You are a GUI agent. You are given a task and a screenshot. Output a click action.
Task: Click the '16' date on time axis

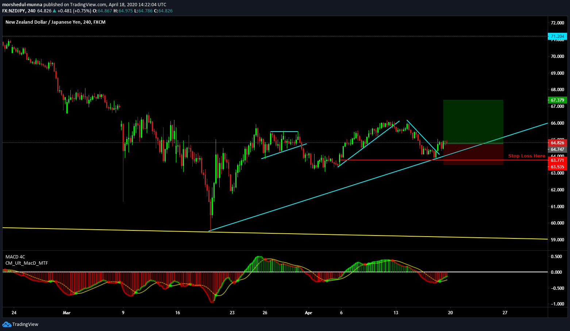click(177, 313)
